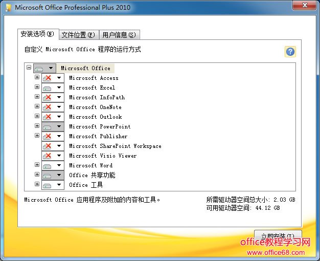The width and height of the screenshot is (320, 261).
Task: Open install state dropdown for Microsoft OneNote
Action: click(53, 107)
